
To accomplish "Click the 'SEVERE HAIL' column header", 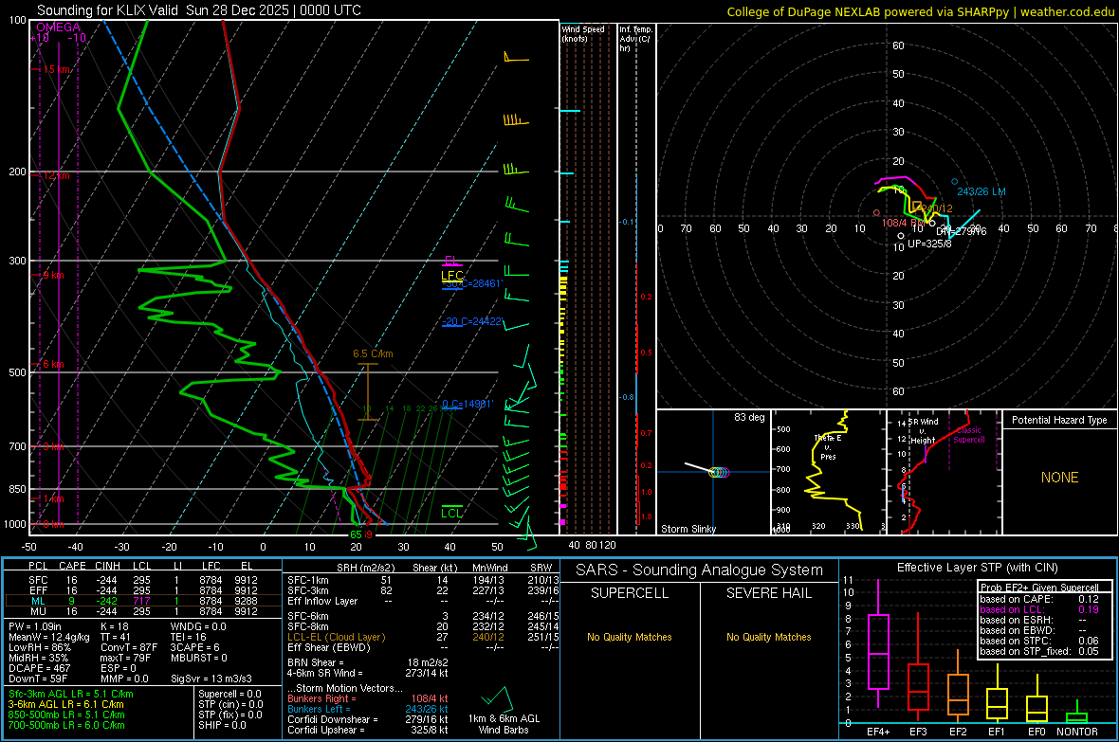I will (x=768, y=593).
